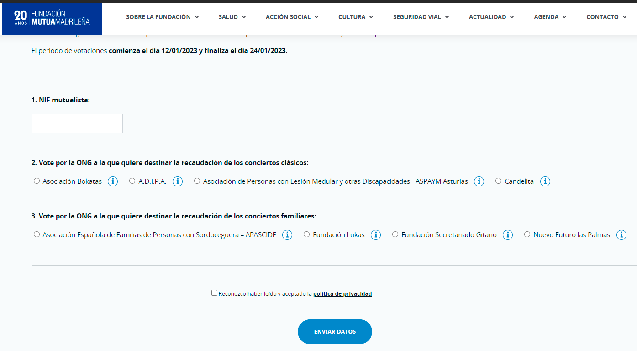This screenshot has height=351, width=637.
Task: Vote for Nuevo Futuro las Palmas
Action: 527,234
